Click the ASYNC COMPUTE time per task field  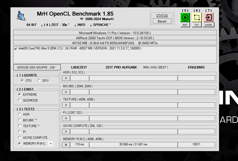point(133,131)
